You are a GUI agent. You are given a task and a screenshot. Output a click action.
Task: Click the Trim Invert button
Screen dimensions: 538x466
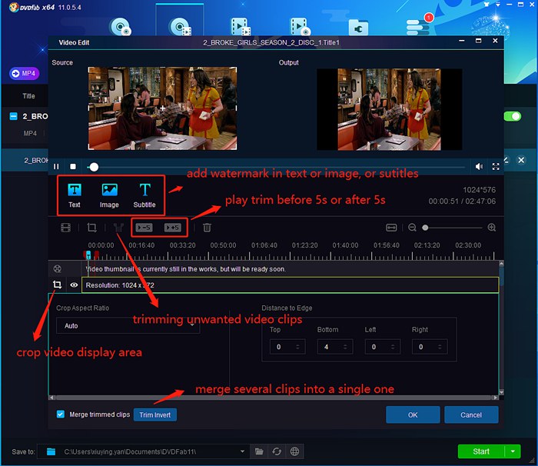(x=155, y=414)
